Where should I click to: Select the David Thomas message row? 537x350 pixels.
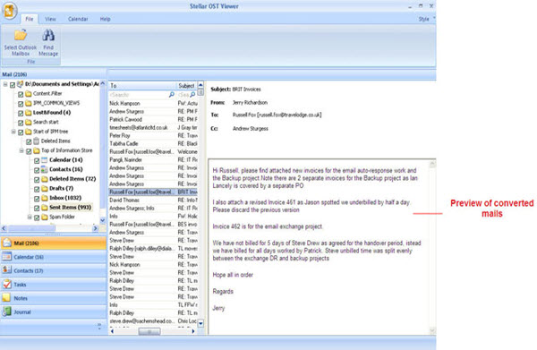(x=153, y=200)
